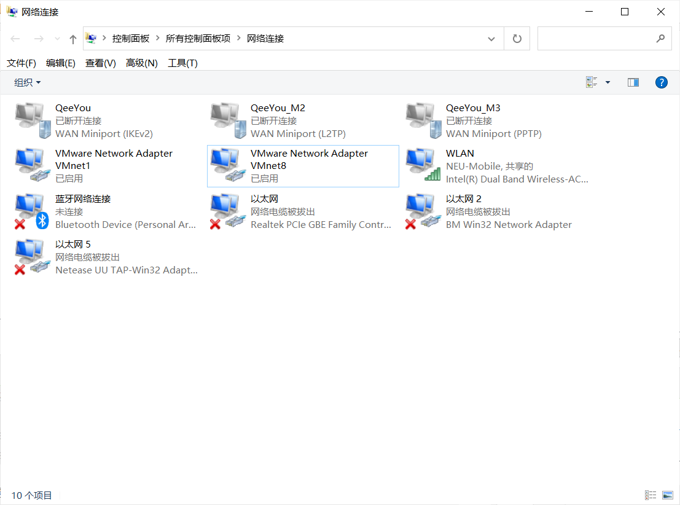
Task: Change view using the view layout icon
Action: click(x=591, y=82)
